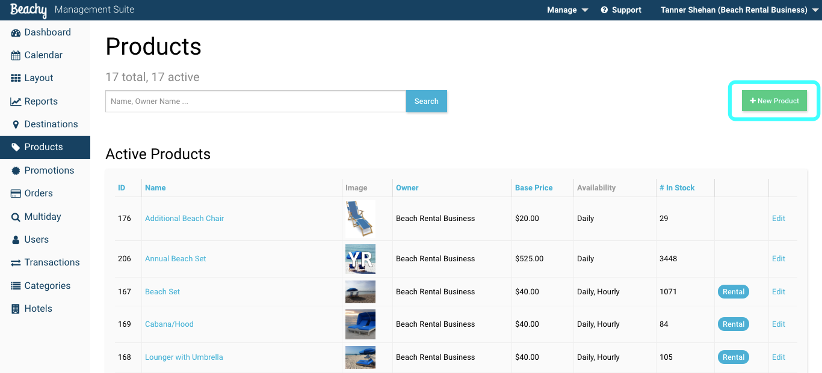822x373 pixels.
Task: Click Additional Beach Chair thumbnail image
Action: click(x=360, y=219)
